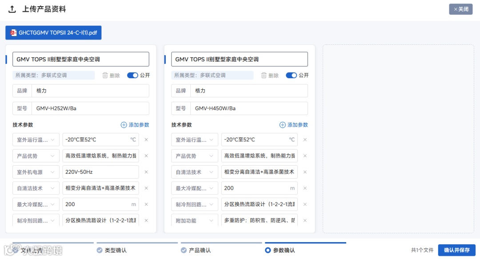The height and width of the screenshot is (259, 480).
Task: Remove 产品优势 parameter in GMV-H450W/Ba card
Action: pos(305,156)
